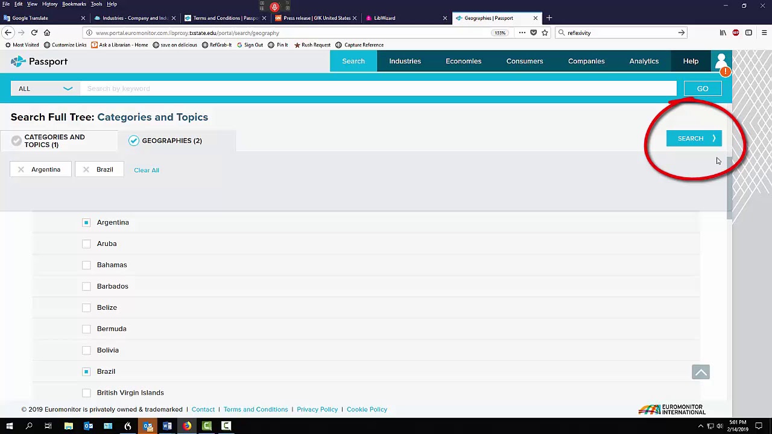Open the Companies menu
Image resolution: width=772 pixels, height=434 pixels.
coord(586,61)
